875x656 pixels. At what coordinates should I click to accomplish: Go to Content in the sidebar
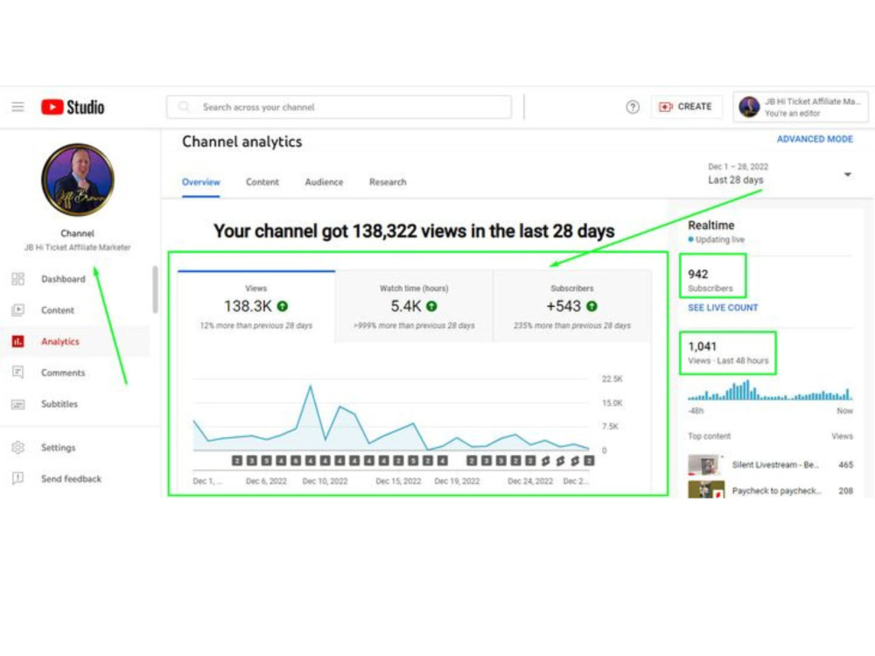(58, 311)
